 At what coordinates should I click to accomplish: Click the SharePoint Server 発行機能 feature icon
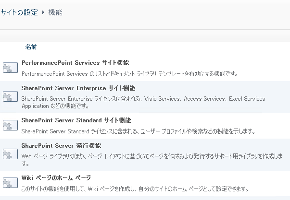[10, 154]
